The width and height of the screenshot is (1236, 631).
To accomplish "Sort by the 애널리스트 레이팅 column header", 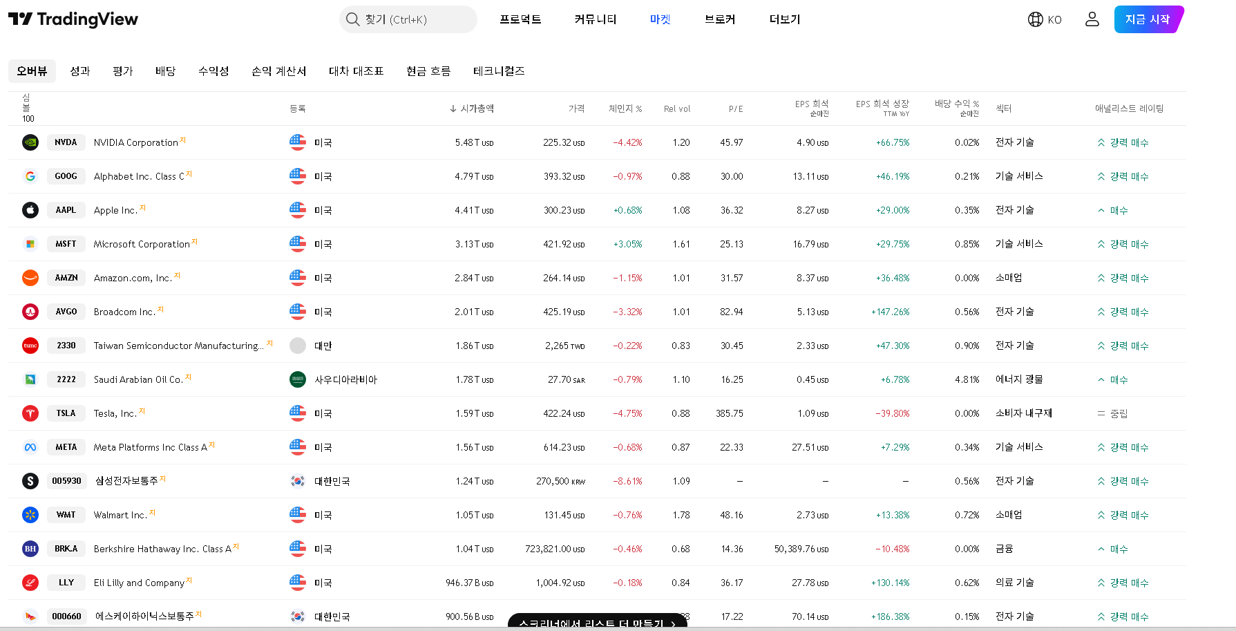I will click(x=1130, y=109).
